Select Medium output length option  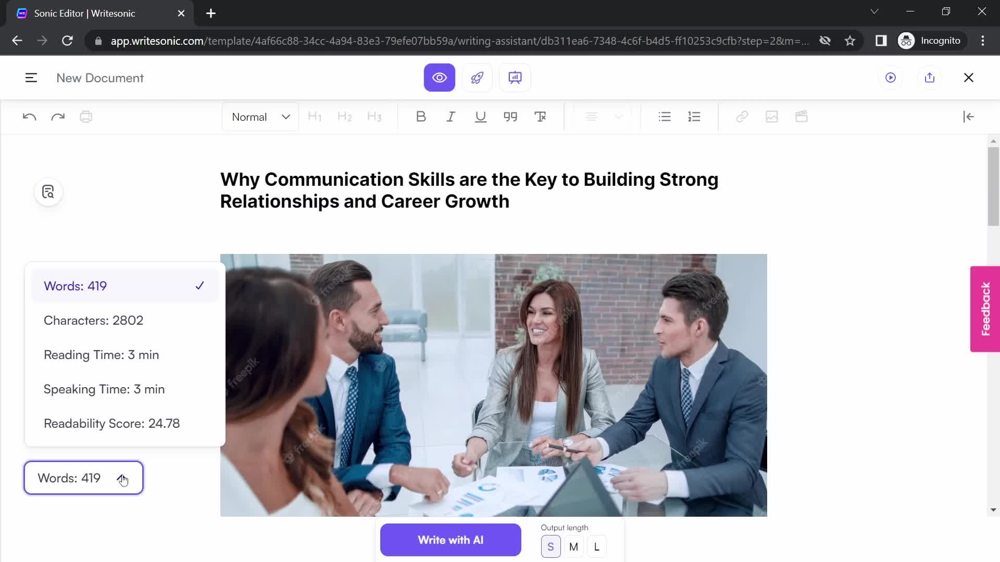coord(573,546)
